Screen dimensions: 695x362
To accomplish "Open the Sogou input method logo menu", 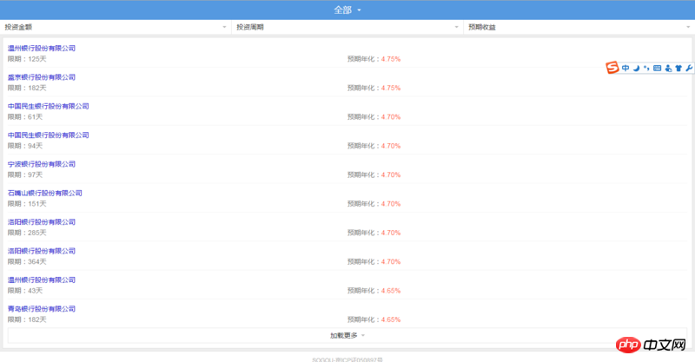I will point(612,68).
